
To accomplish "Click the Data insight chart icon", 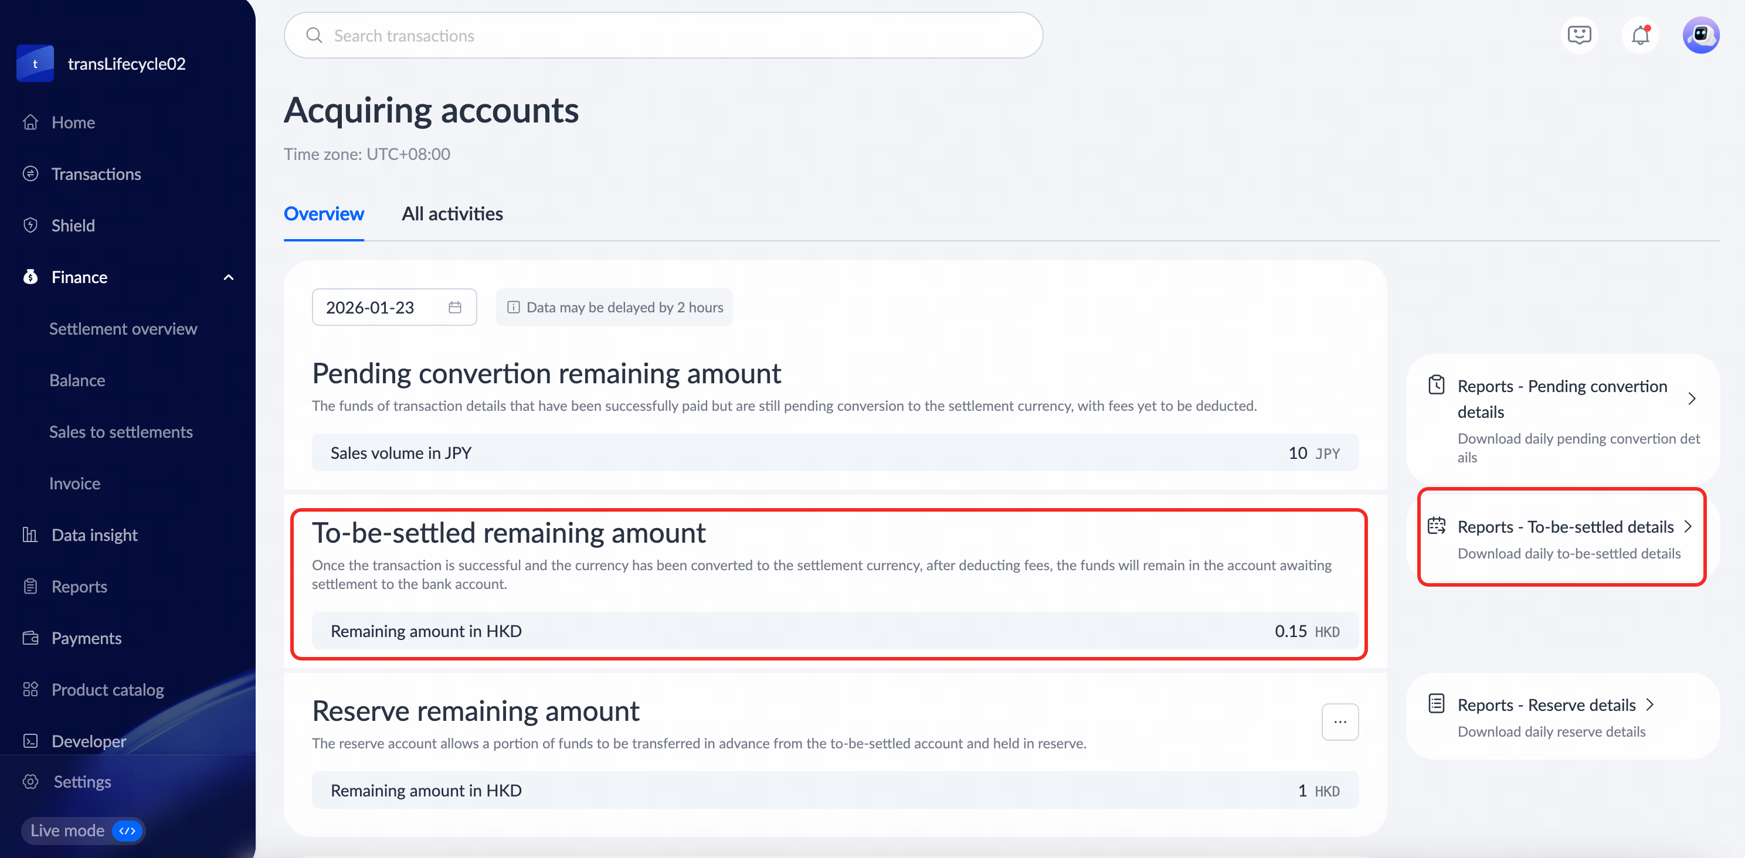I will [x=30, y=535].
